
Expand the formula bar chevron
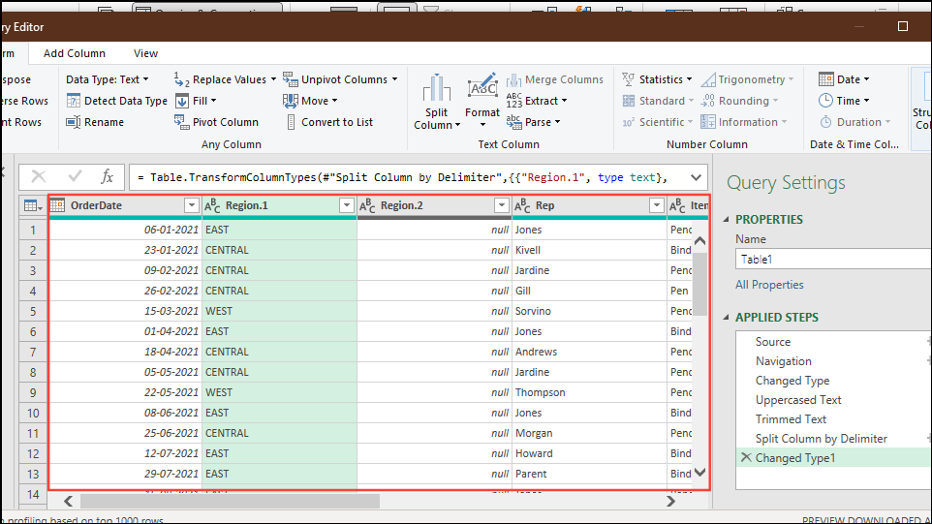694,177
